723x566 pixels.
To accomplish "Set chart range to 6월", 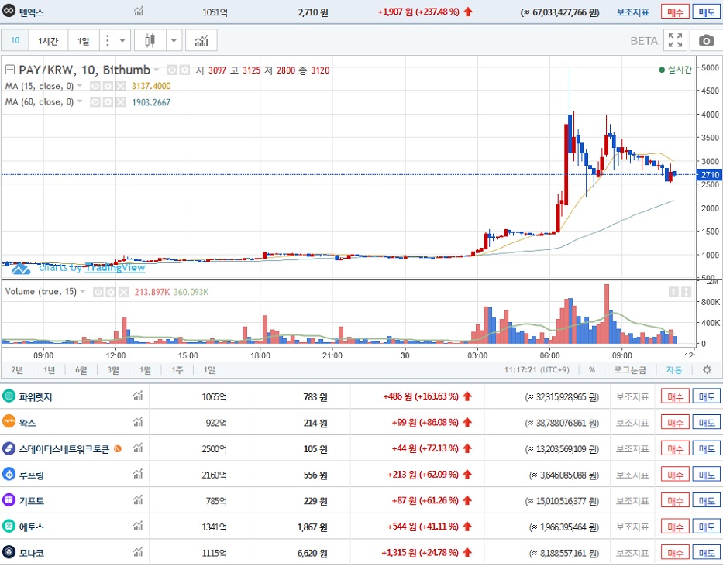I will click(x=81, y=370).
